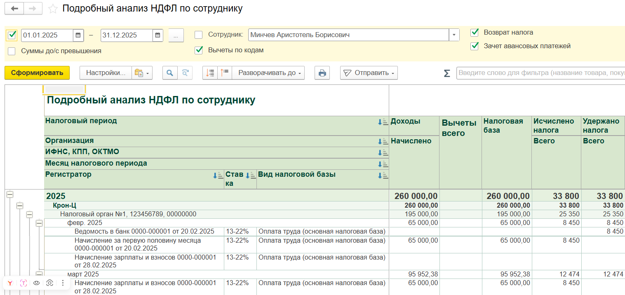Open the Отправить menu
Viewport: 625px width, 295px height.
369,73
